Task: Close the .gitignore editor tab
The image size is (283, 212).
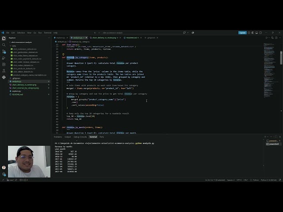Action: 157,38
